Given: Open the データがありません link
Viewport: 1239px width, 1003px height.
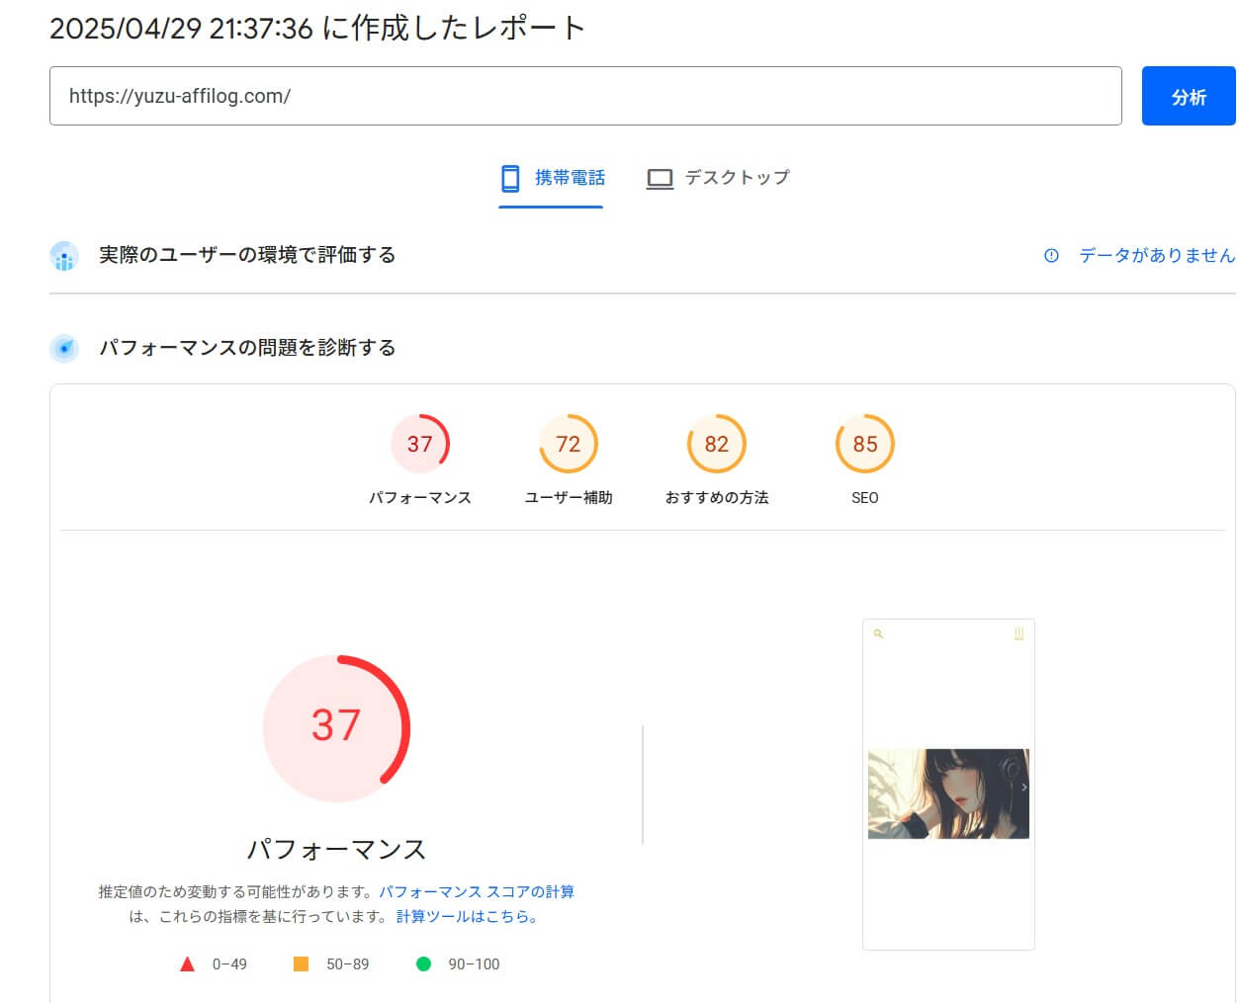Looking at the screenshot, I should 1157,256.
